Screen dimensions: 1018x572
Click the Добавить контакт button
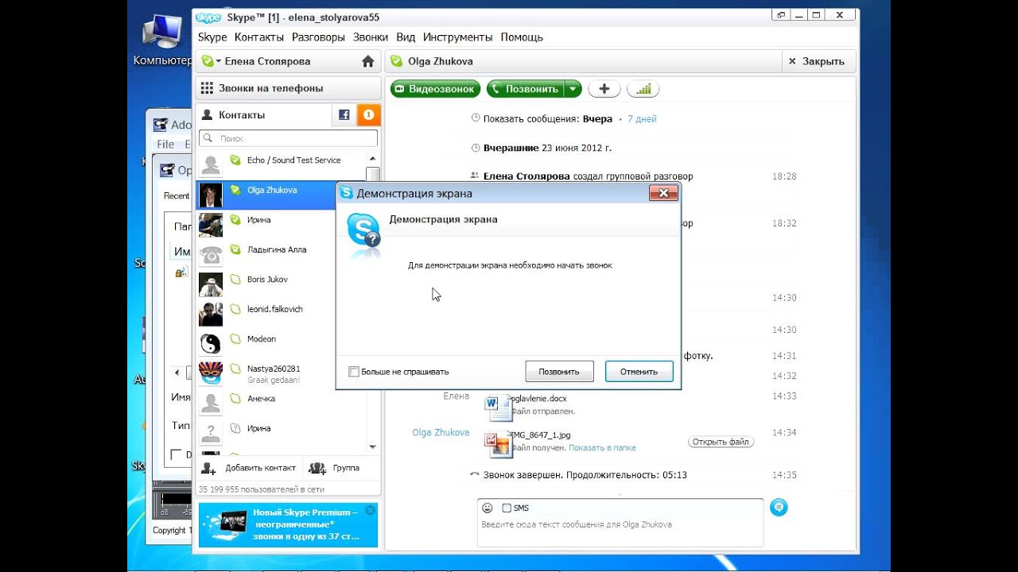coord(251,468)
